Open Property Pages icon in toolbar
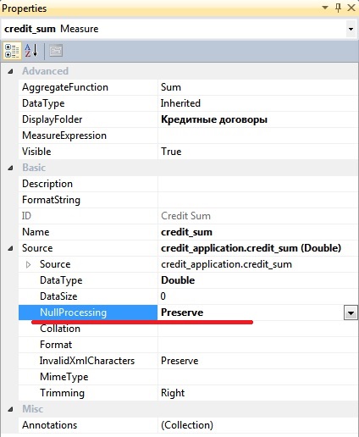This screenshot has height=437, width=359. pyautogui.click(x=56, y=51)
